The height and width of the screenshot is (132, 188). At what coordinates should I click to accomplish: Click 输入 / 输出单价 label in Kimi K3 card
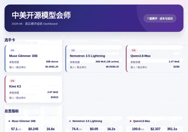pos(18,98)
